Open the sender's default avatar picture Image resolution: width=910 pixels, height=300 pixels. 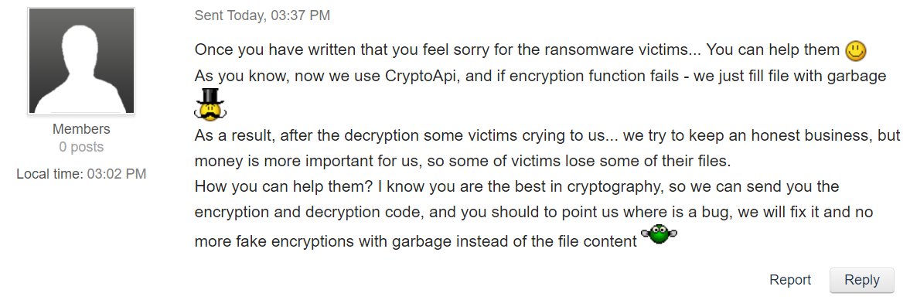(81, 60)
